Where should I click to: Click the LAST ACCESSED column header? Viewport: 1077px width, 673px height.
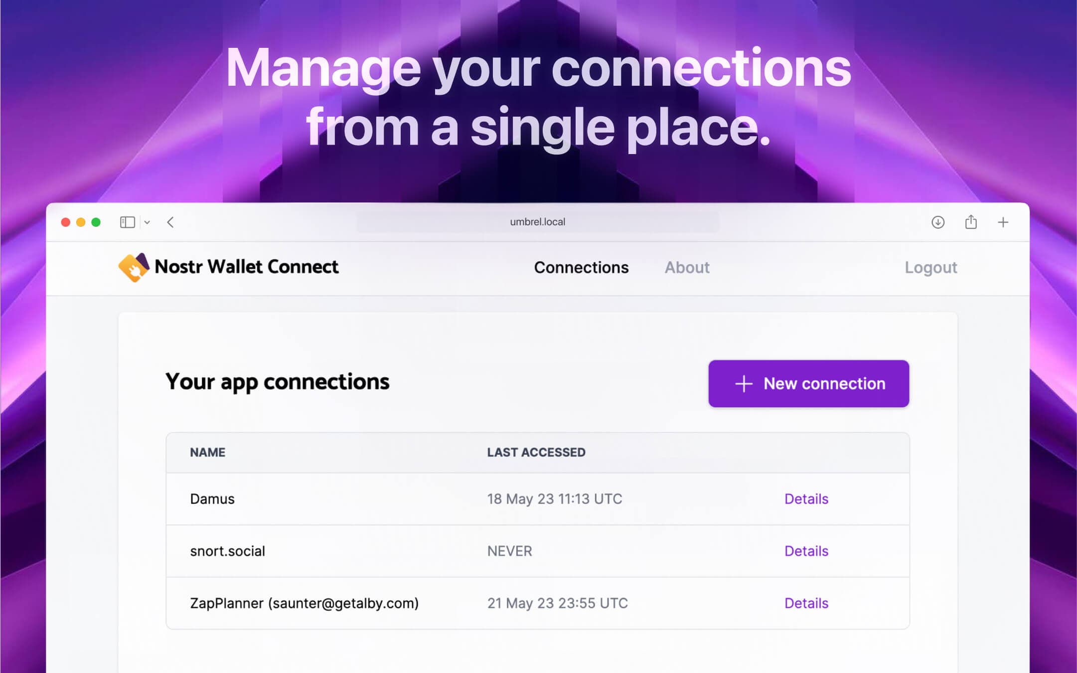point(537,453)
